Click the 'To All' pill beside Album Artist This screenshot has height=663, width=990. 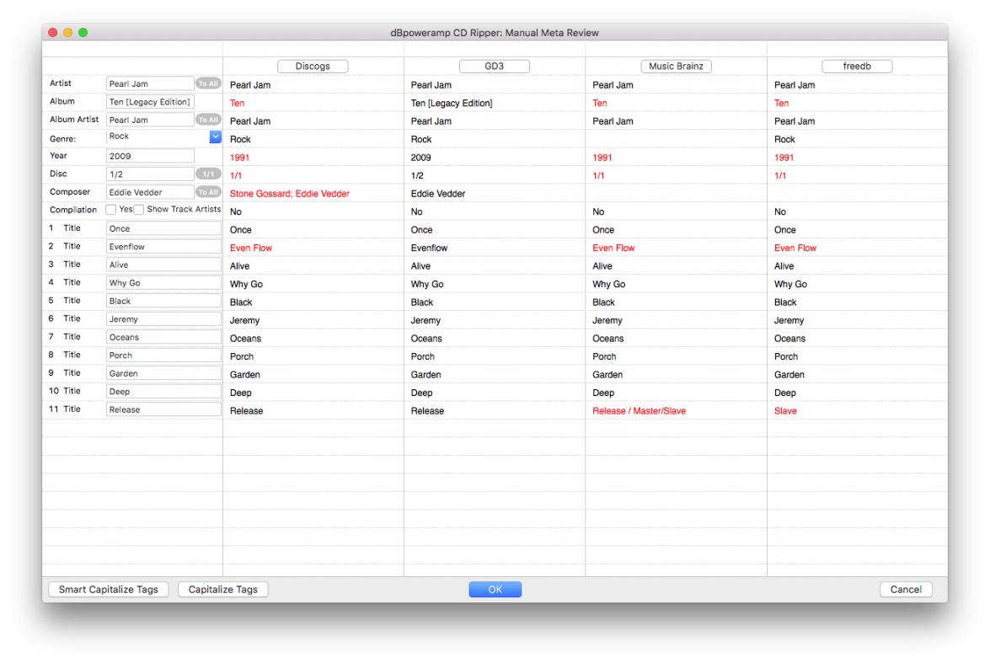tap(206, 120)
